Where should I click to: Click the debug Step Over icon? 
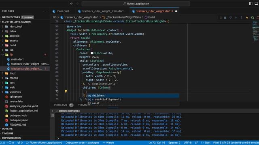point(230,18)
